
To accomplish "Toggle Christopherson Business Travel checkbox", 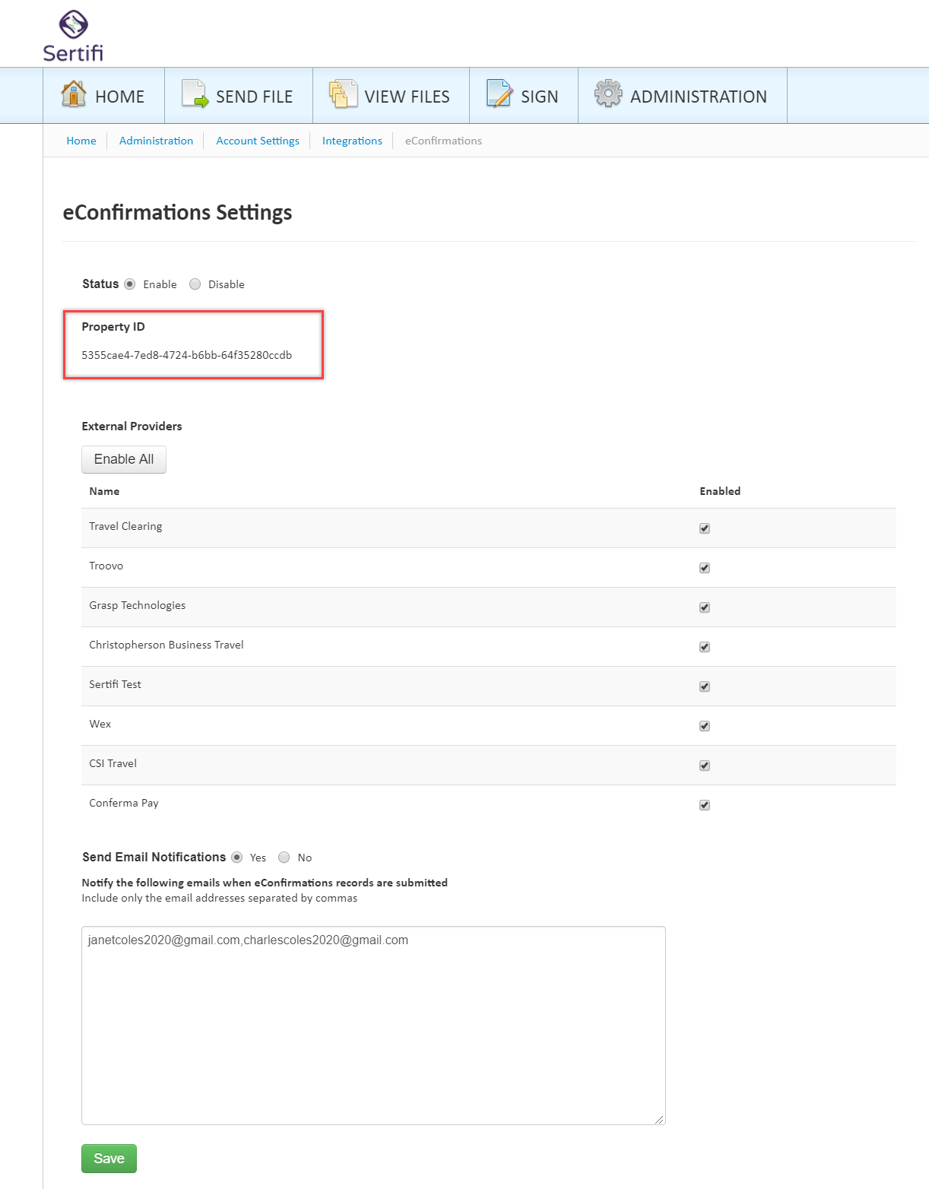I will click(x=705, y=647).
